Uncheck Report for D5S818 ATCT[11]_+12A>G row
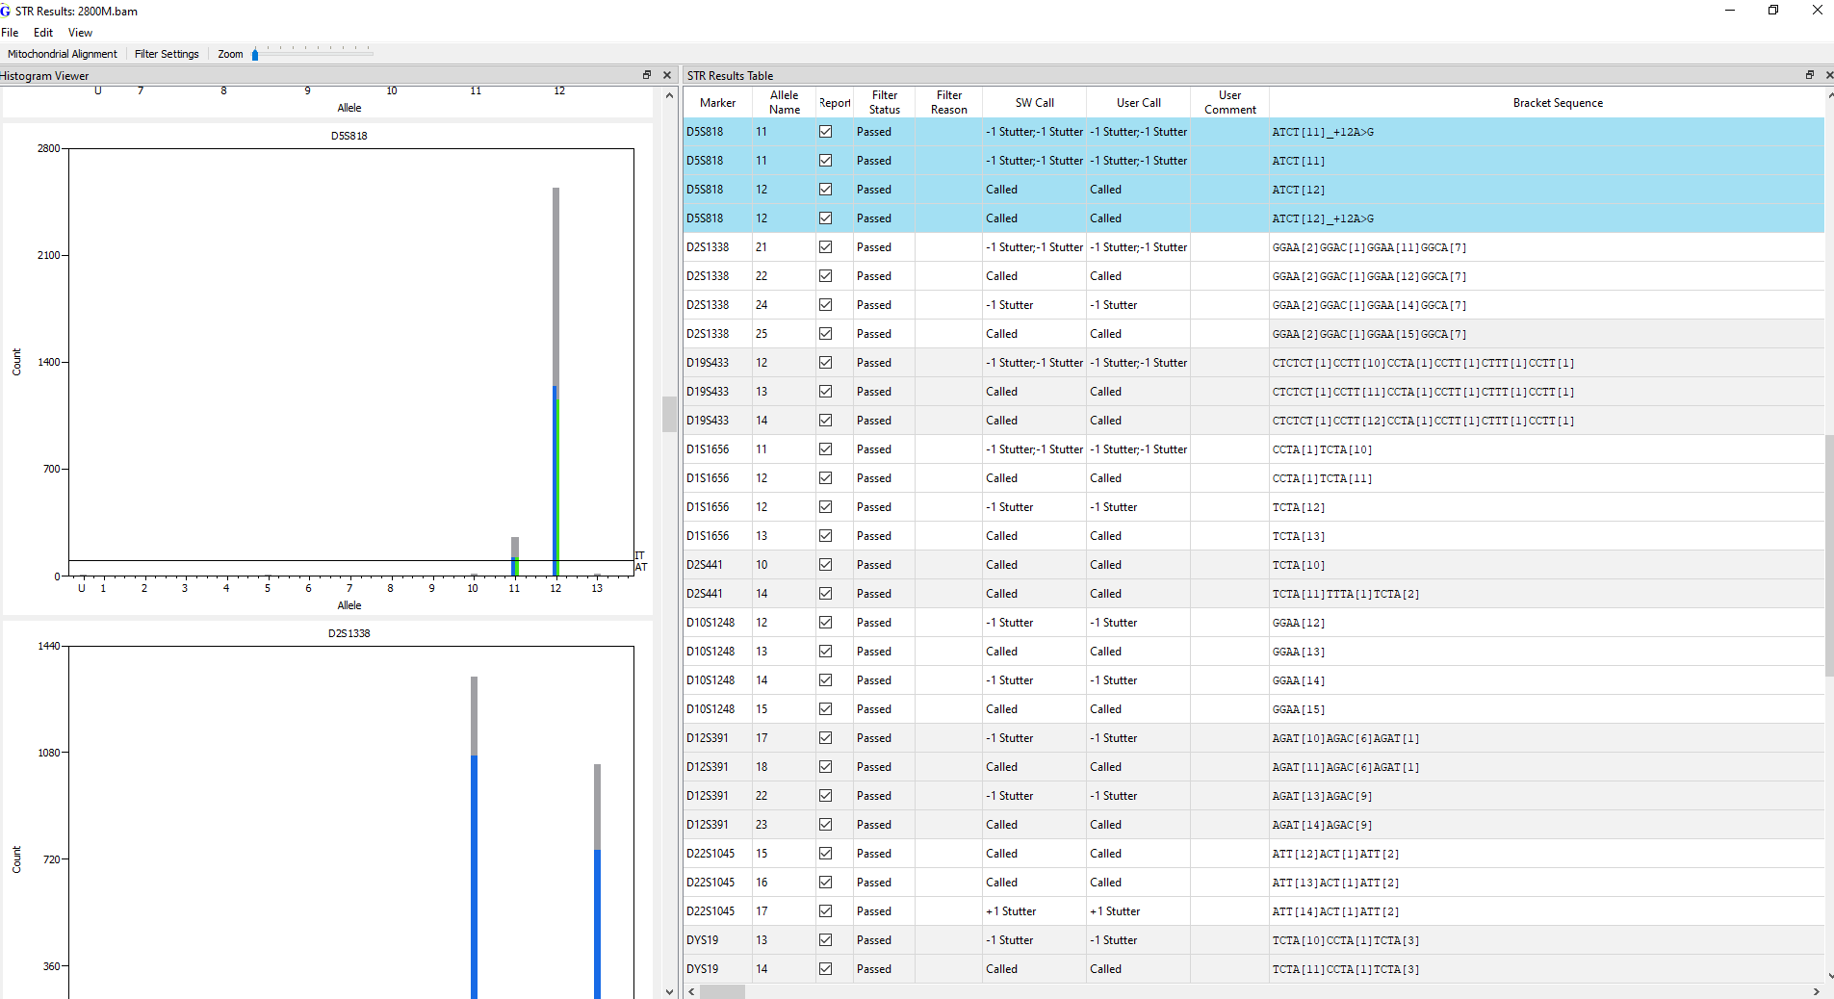Image resolution: width=1834 pixels, height=999 pixels. [826, 132]
